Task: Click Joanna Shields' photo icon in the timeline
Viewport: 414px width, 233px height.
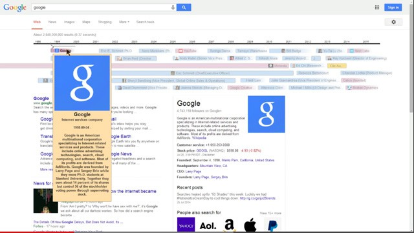Action: point(177,88)
